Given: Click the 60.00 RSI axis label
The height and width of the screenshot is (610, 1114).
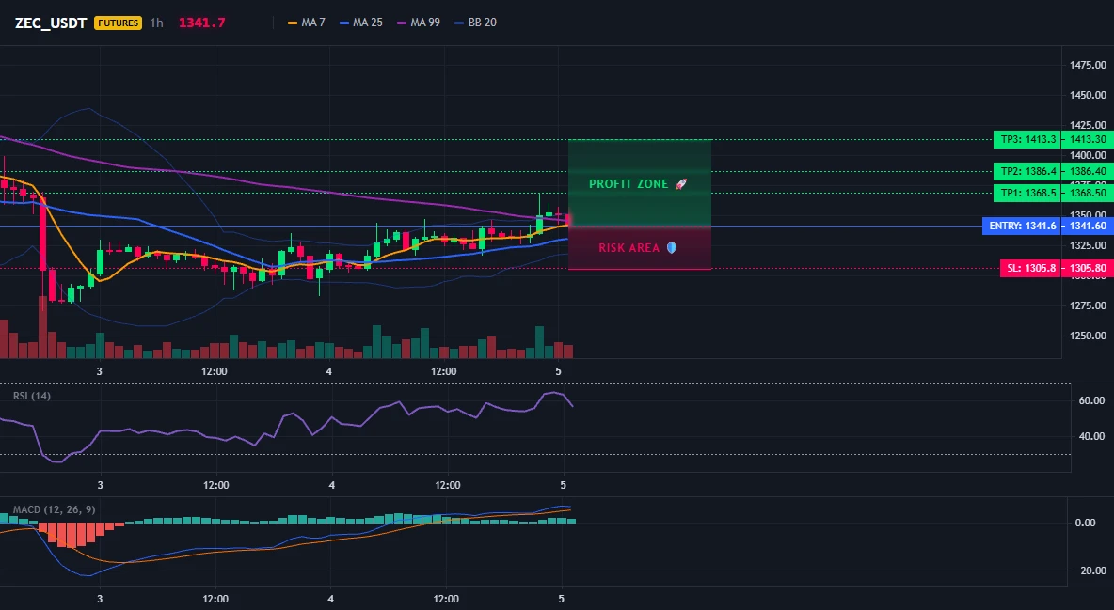Looking at the screenshot, I should point(1090,400).
